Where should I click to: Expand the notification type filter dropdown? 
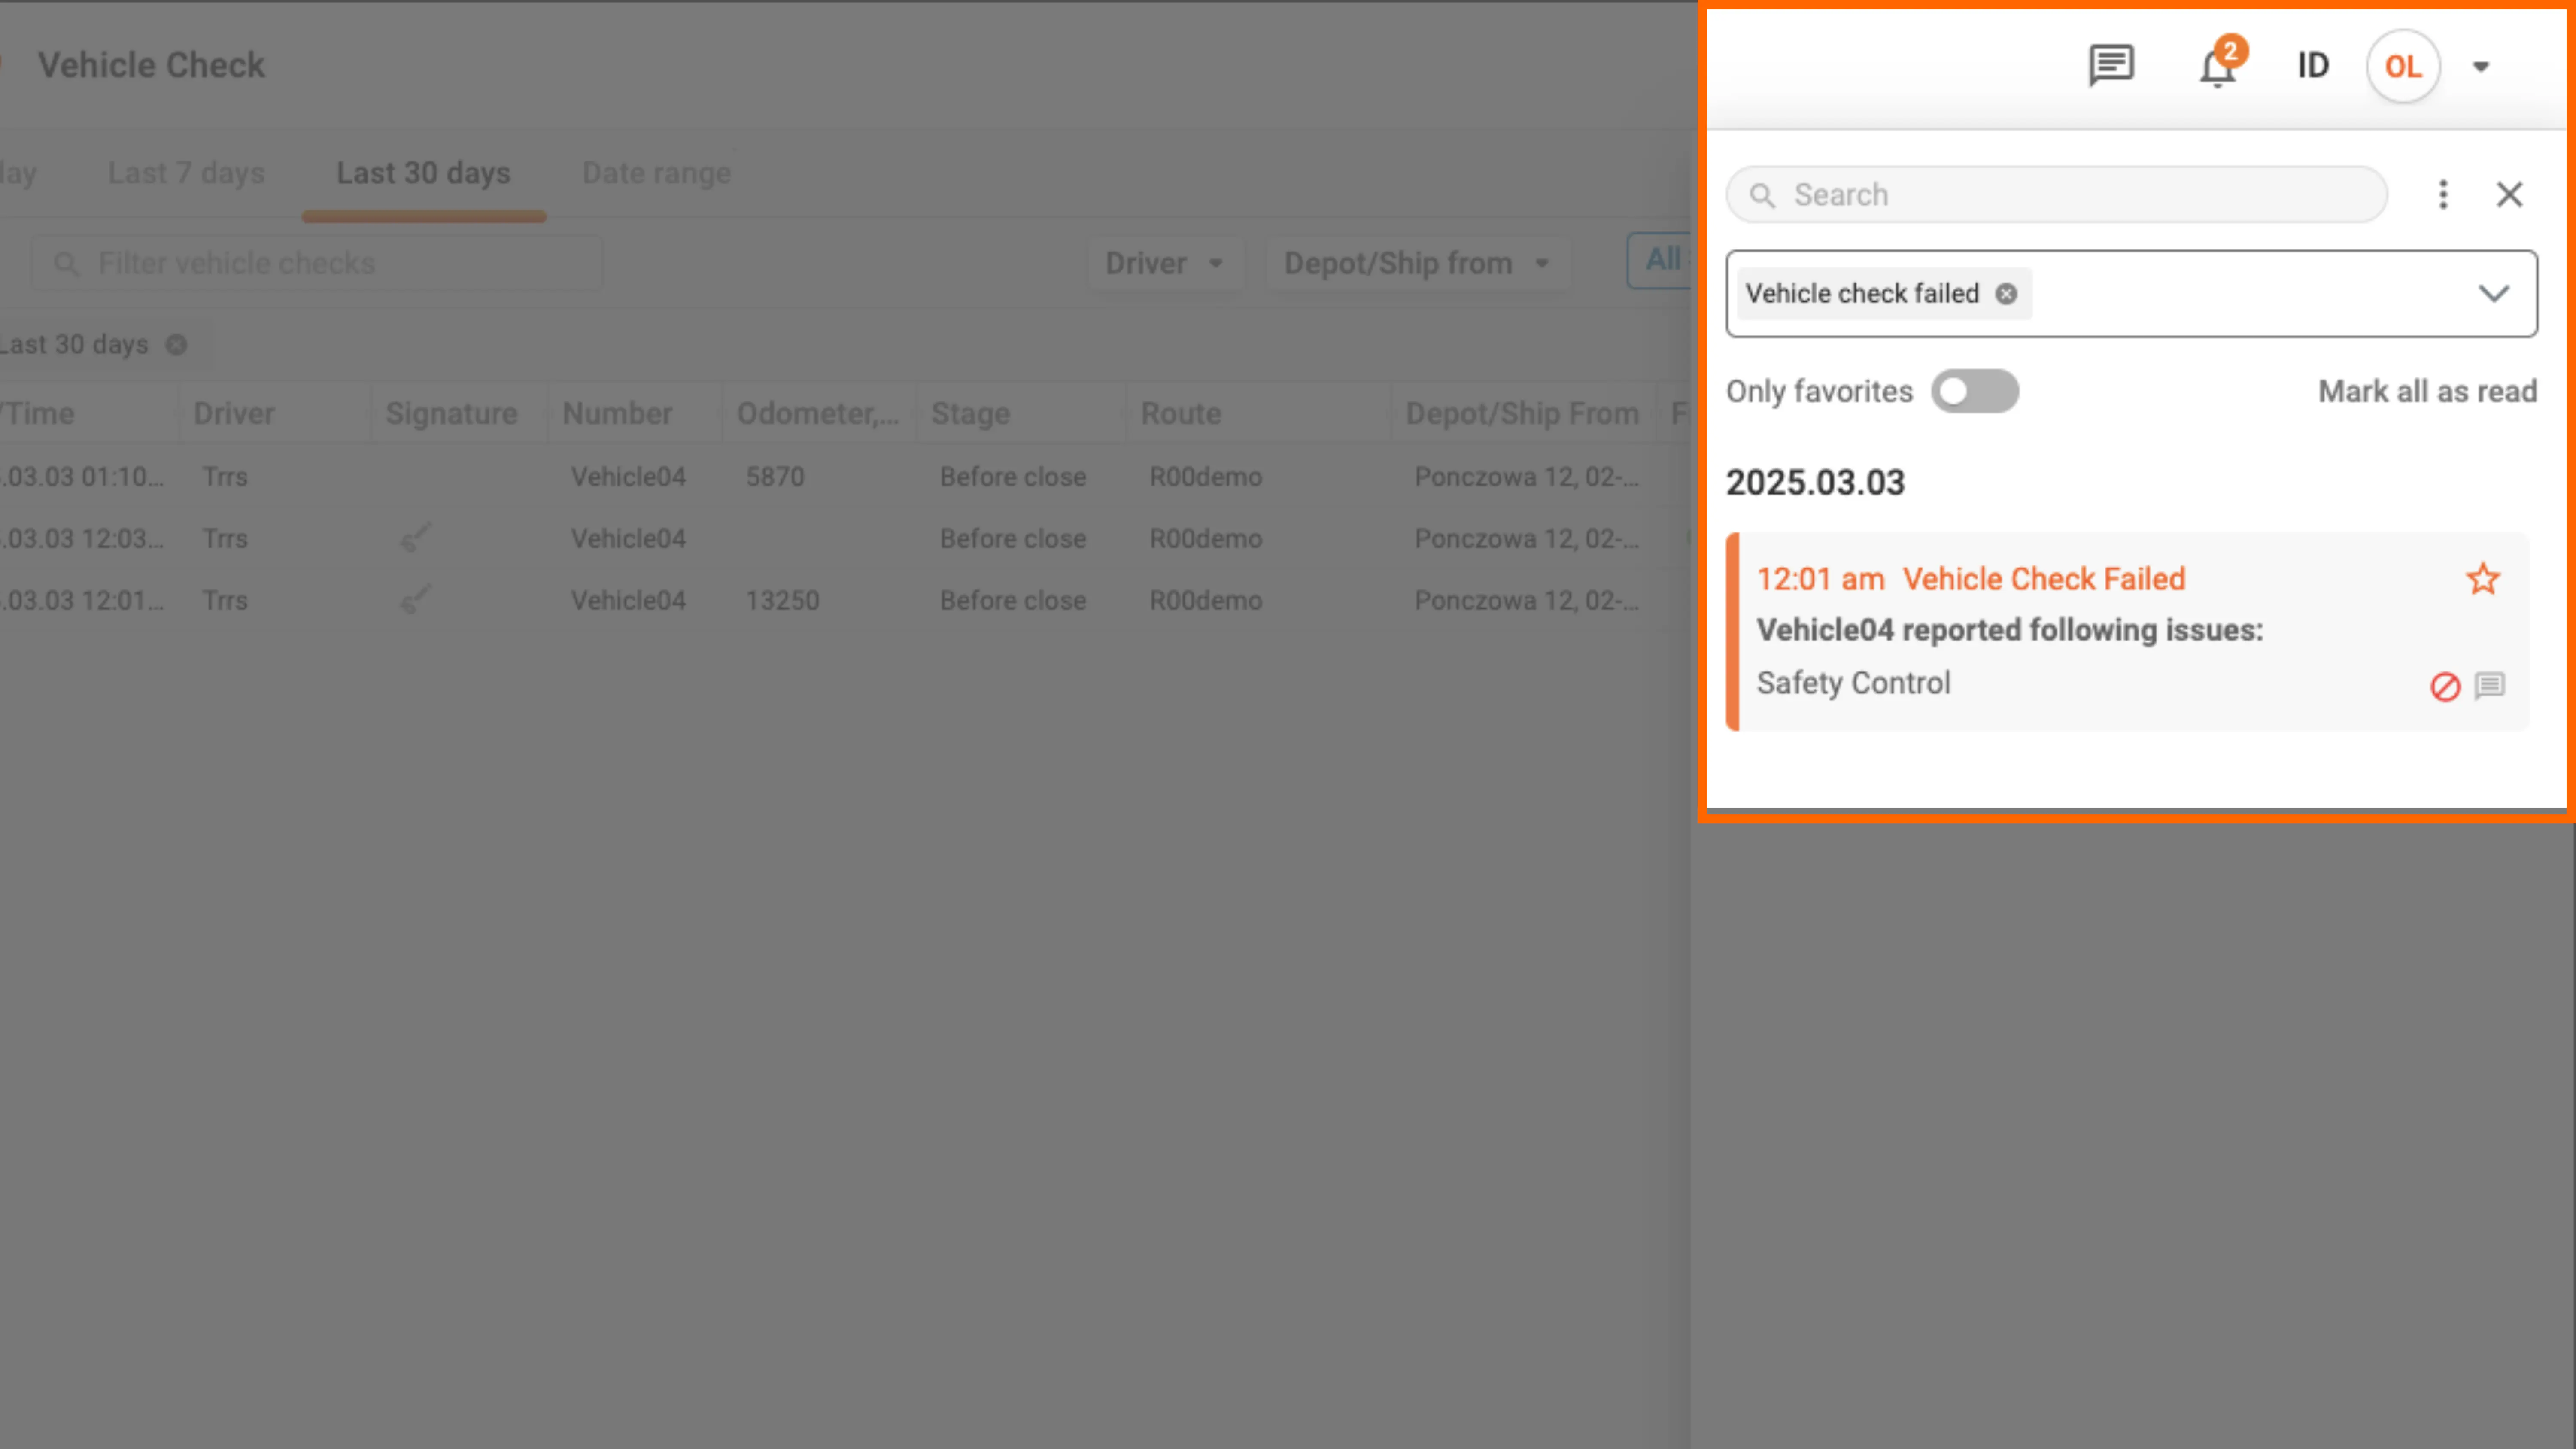click(2494, 294)
